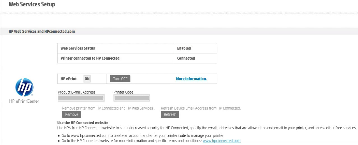Open the More information link

coord(191,79)
